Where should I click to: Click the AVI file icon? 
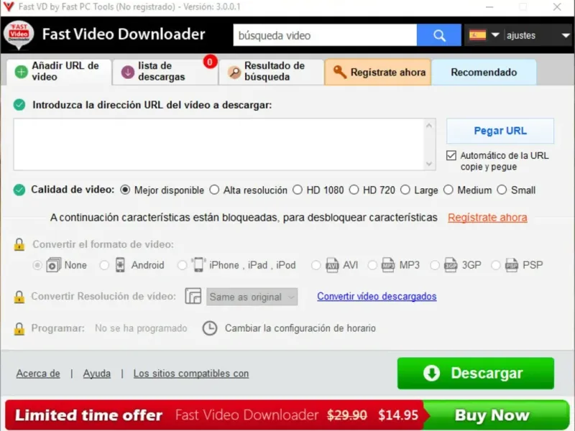point(332,264)
